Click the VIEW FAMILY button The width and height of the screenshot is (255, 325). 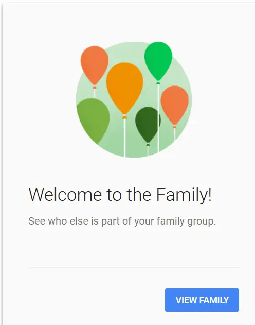tap(202, 300)
